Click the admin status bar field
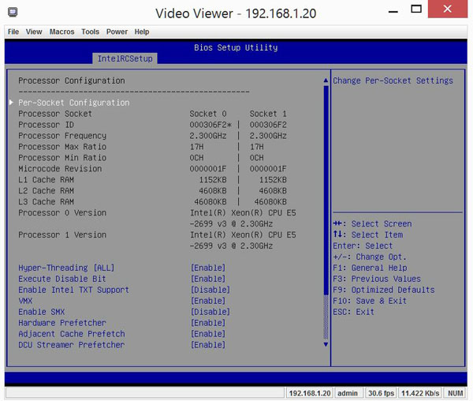 [x=348, y=393]
